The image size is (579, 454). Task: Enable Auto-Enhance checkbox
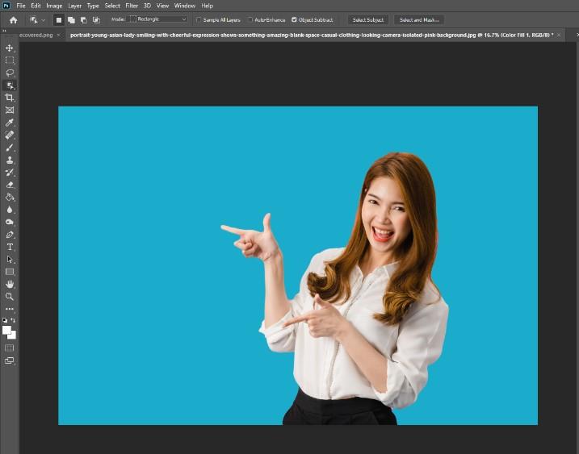[250, 20]
